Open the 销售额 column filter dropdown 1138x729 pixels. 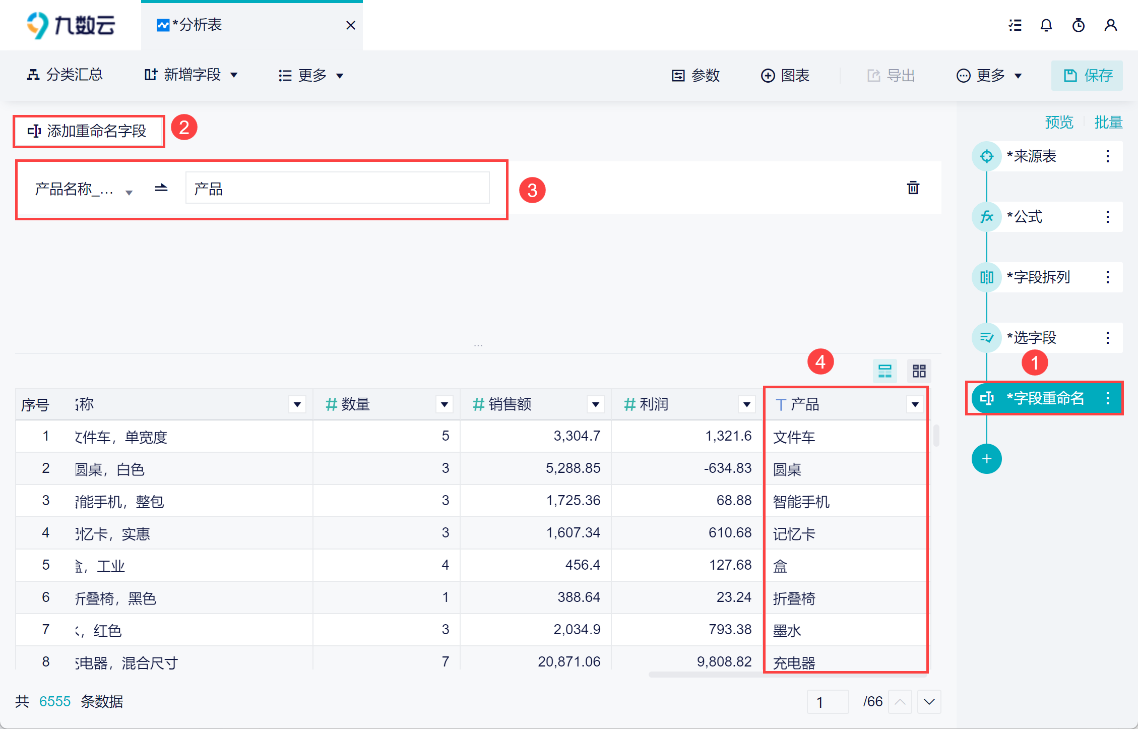point(595,404)
